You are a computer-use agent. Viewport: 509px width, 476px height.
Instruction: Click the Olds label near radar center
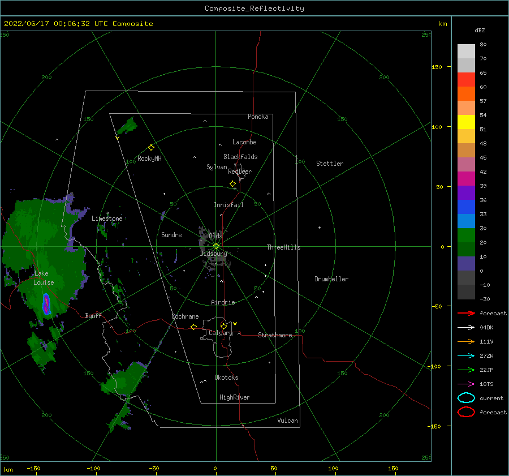coord(215,235)
